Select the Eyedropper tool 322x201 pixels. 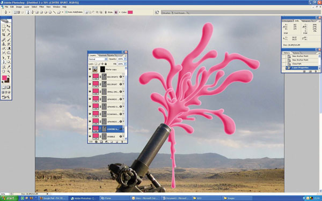pos(9,66)
